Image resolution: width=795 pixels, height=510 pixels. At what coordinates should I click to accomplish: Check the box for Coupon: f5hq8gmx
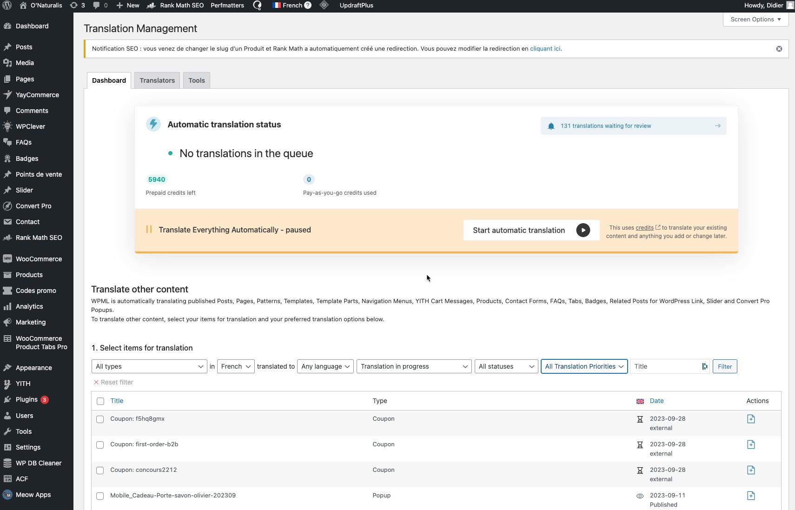(100, 419)
